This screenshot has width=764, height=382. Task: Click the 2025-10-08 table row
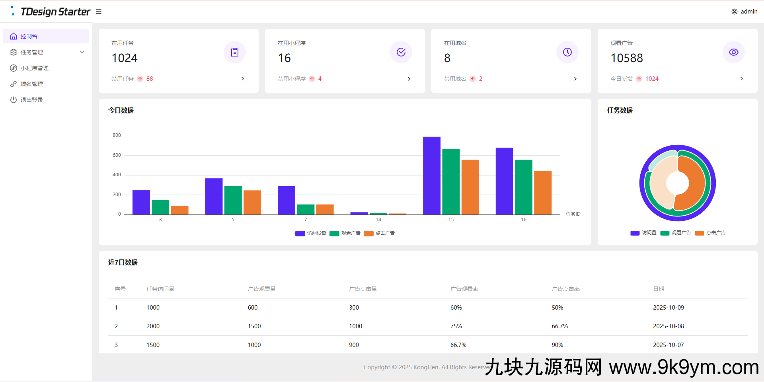428,326
